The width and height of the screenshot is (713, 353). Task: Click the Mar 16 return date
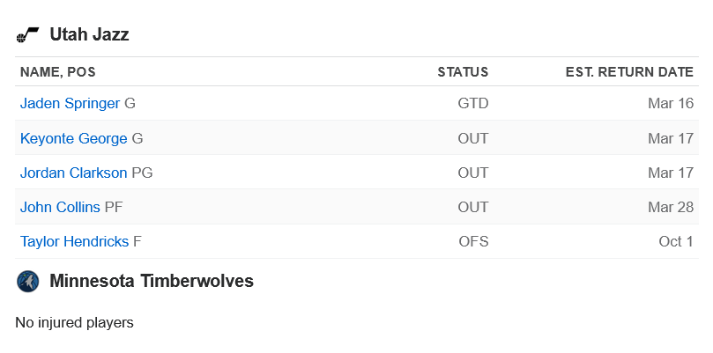pos(671,104)
